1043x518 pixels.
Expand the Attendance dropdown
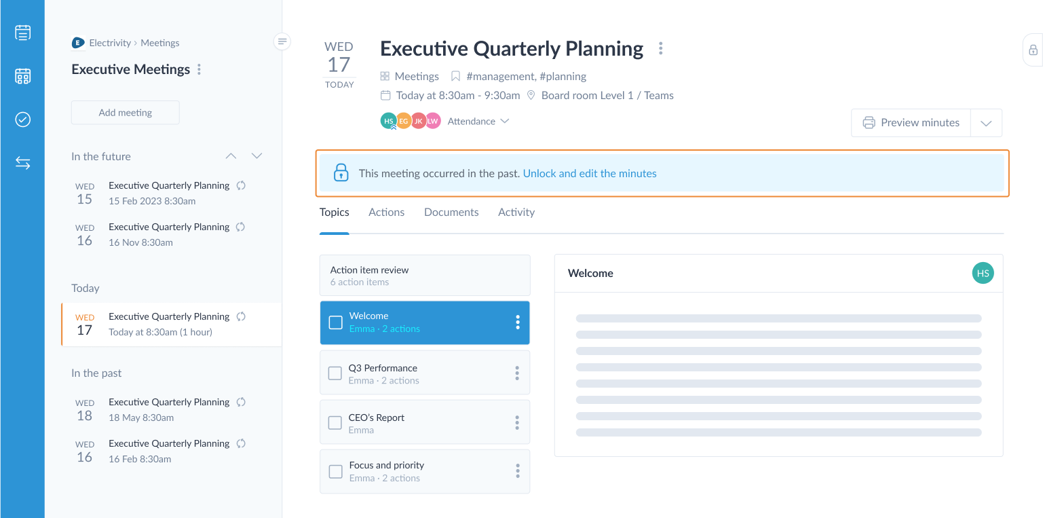pos(478,121)
